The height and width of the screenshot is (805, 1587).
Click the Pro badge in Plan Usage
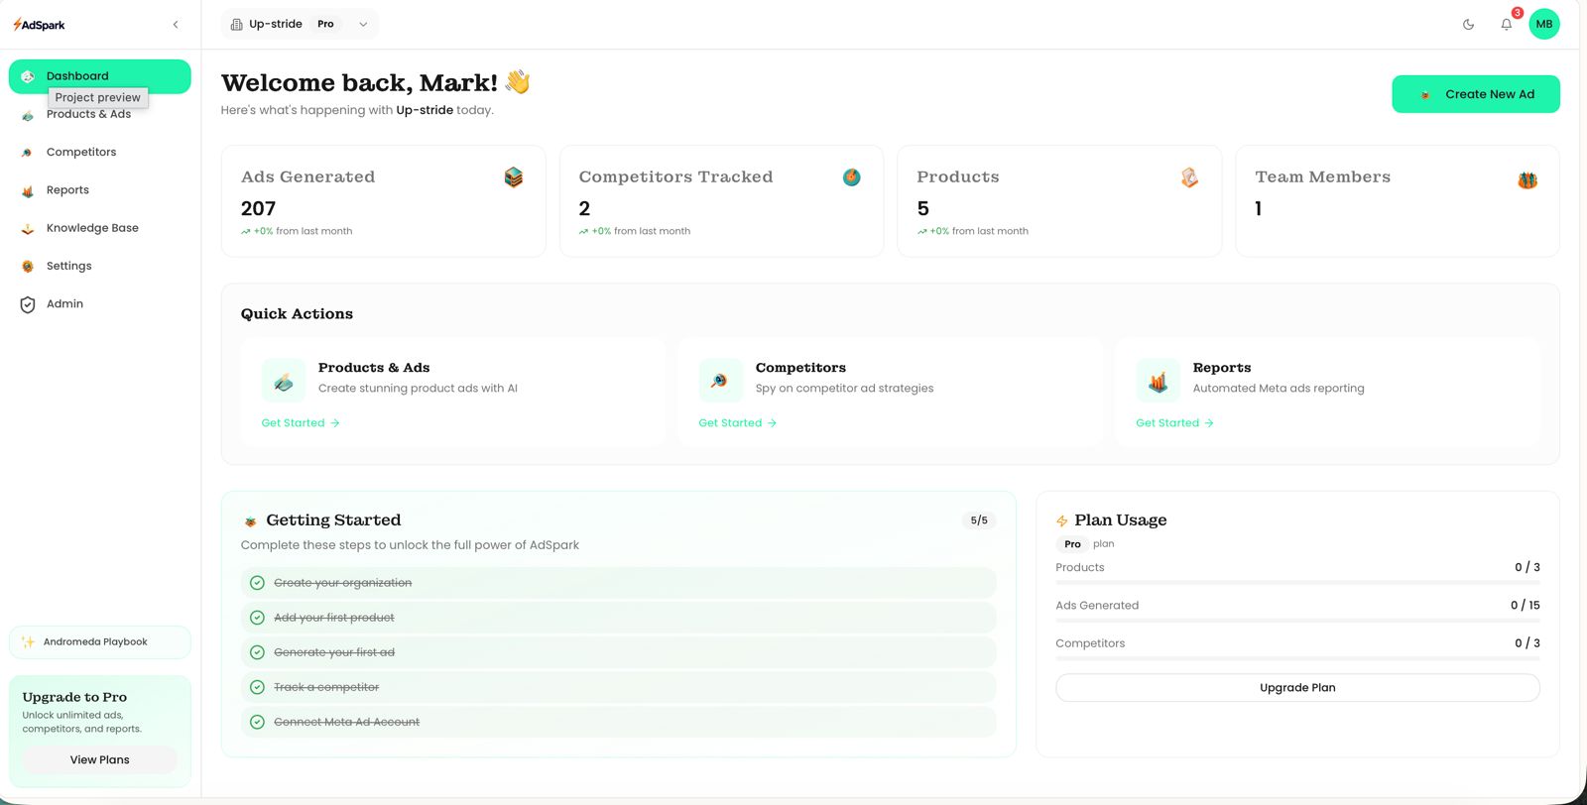coord(1072,544)
